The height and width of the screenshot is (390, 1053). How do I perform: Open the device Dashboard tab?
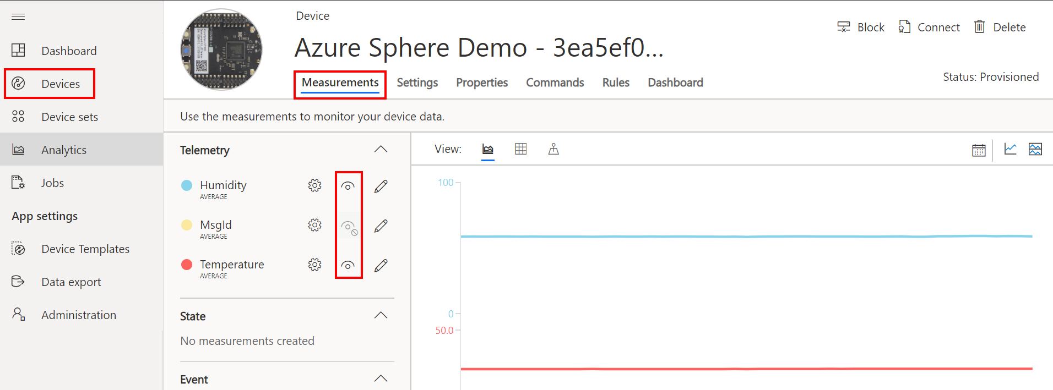pyautogui.click(x=675, y=83)
